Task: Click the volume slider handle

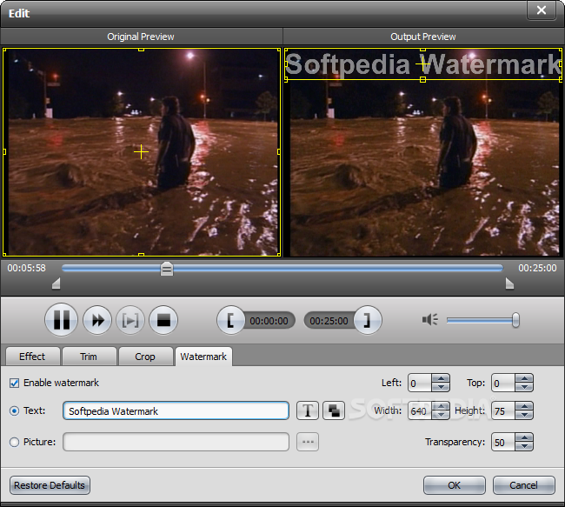Action: pos(515,320)
